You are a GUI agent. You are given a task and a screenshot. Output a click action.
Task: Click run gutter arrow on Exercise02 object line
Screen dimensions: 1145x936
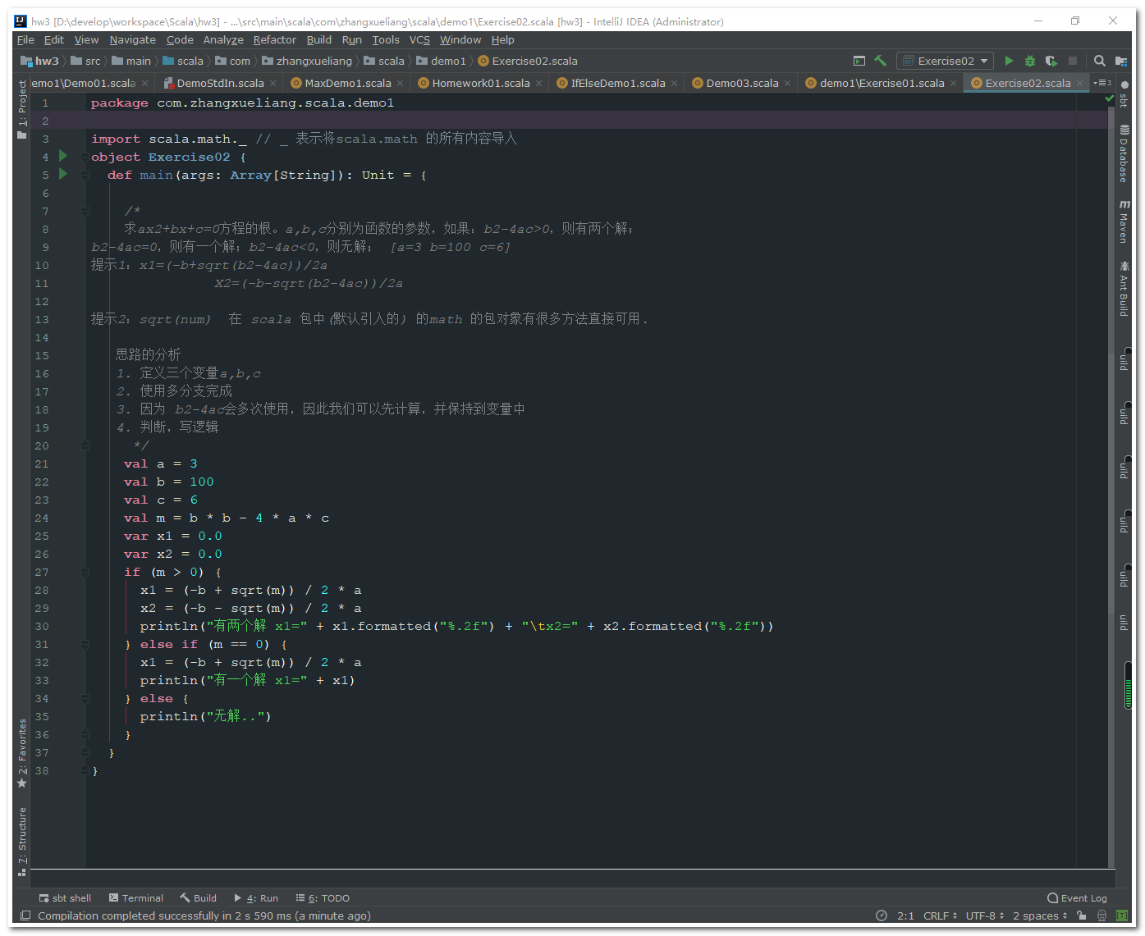(x=63, y=156)
